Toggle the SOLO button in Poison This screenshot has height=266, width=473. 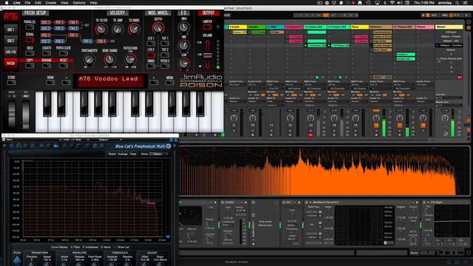click(30, 53)
